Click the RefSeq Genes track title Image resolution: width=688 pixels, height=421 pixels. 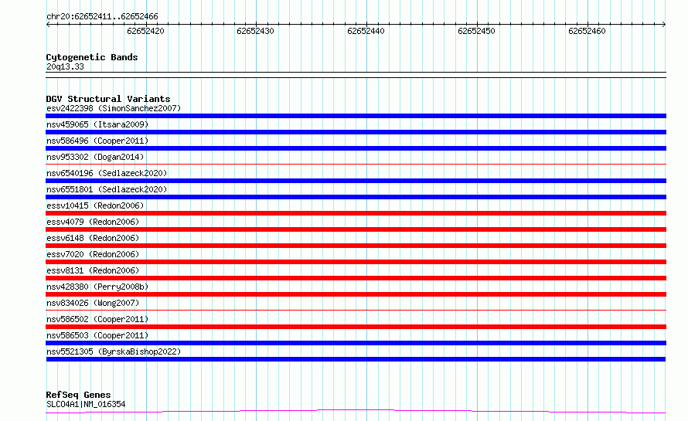[x=78, y=396]
